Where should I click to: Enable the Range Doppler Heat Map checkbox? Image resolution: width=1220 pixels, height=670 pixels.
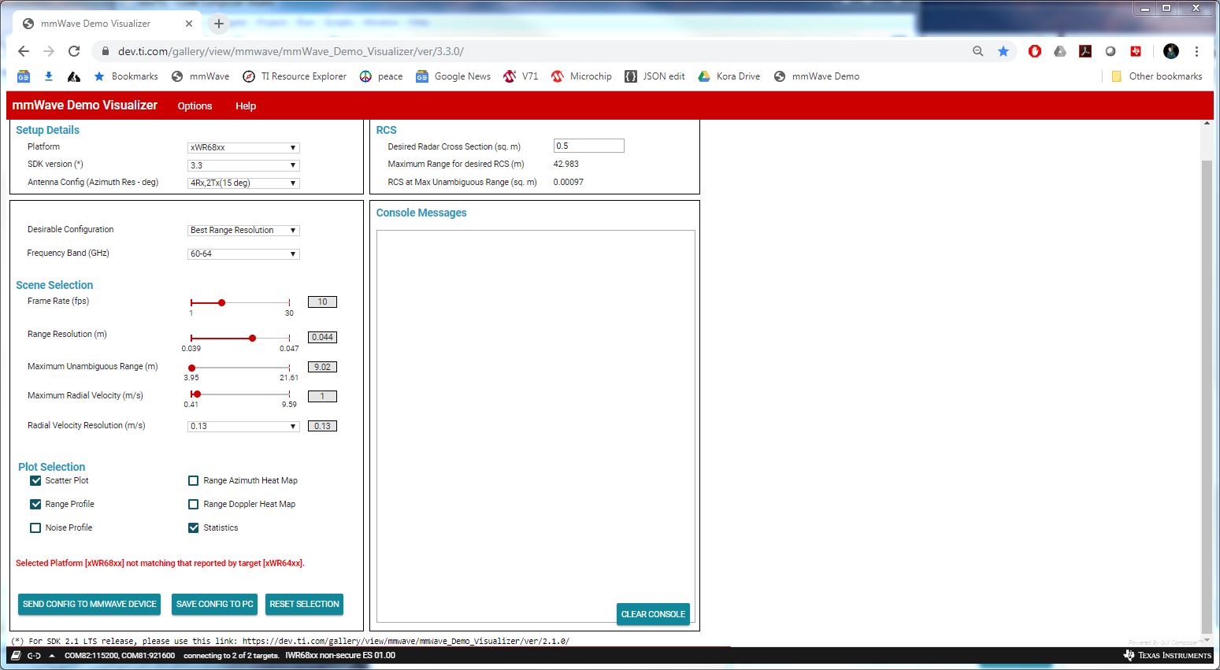click(193, 504)
